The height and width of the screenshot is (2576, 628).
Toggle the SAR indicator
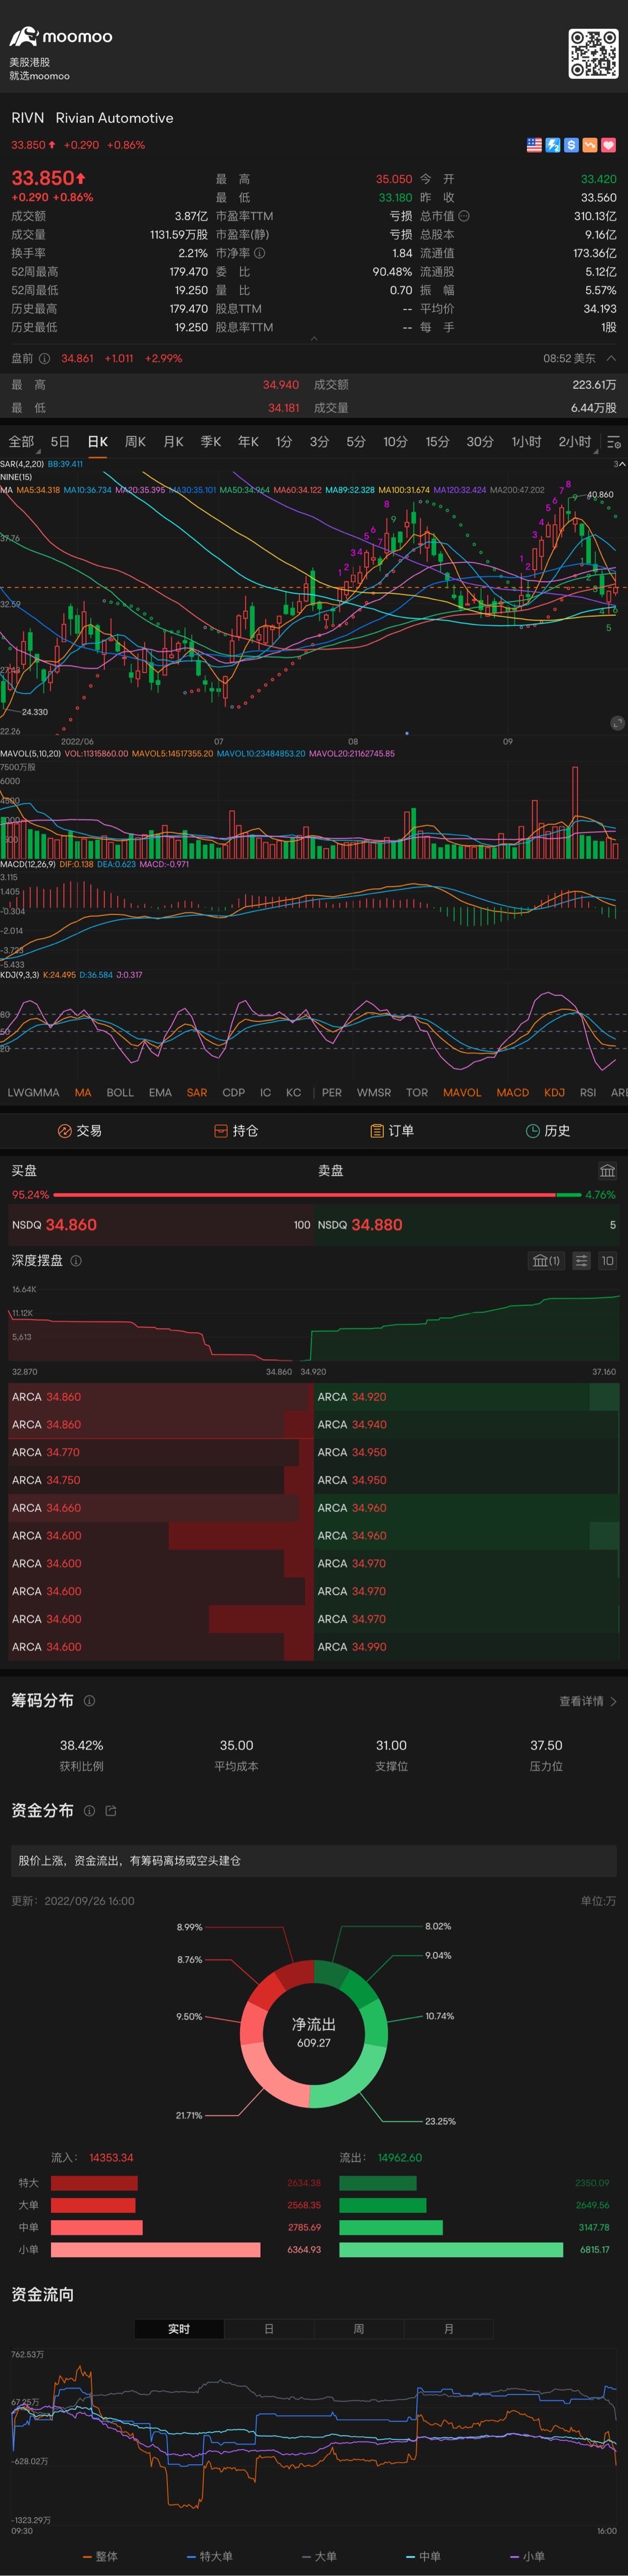coord(197,1092)
